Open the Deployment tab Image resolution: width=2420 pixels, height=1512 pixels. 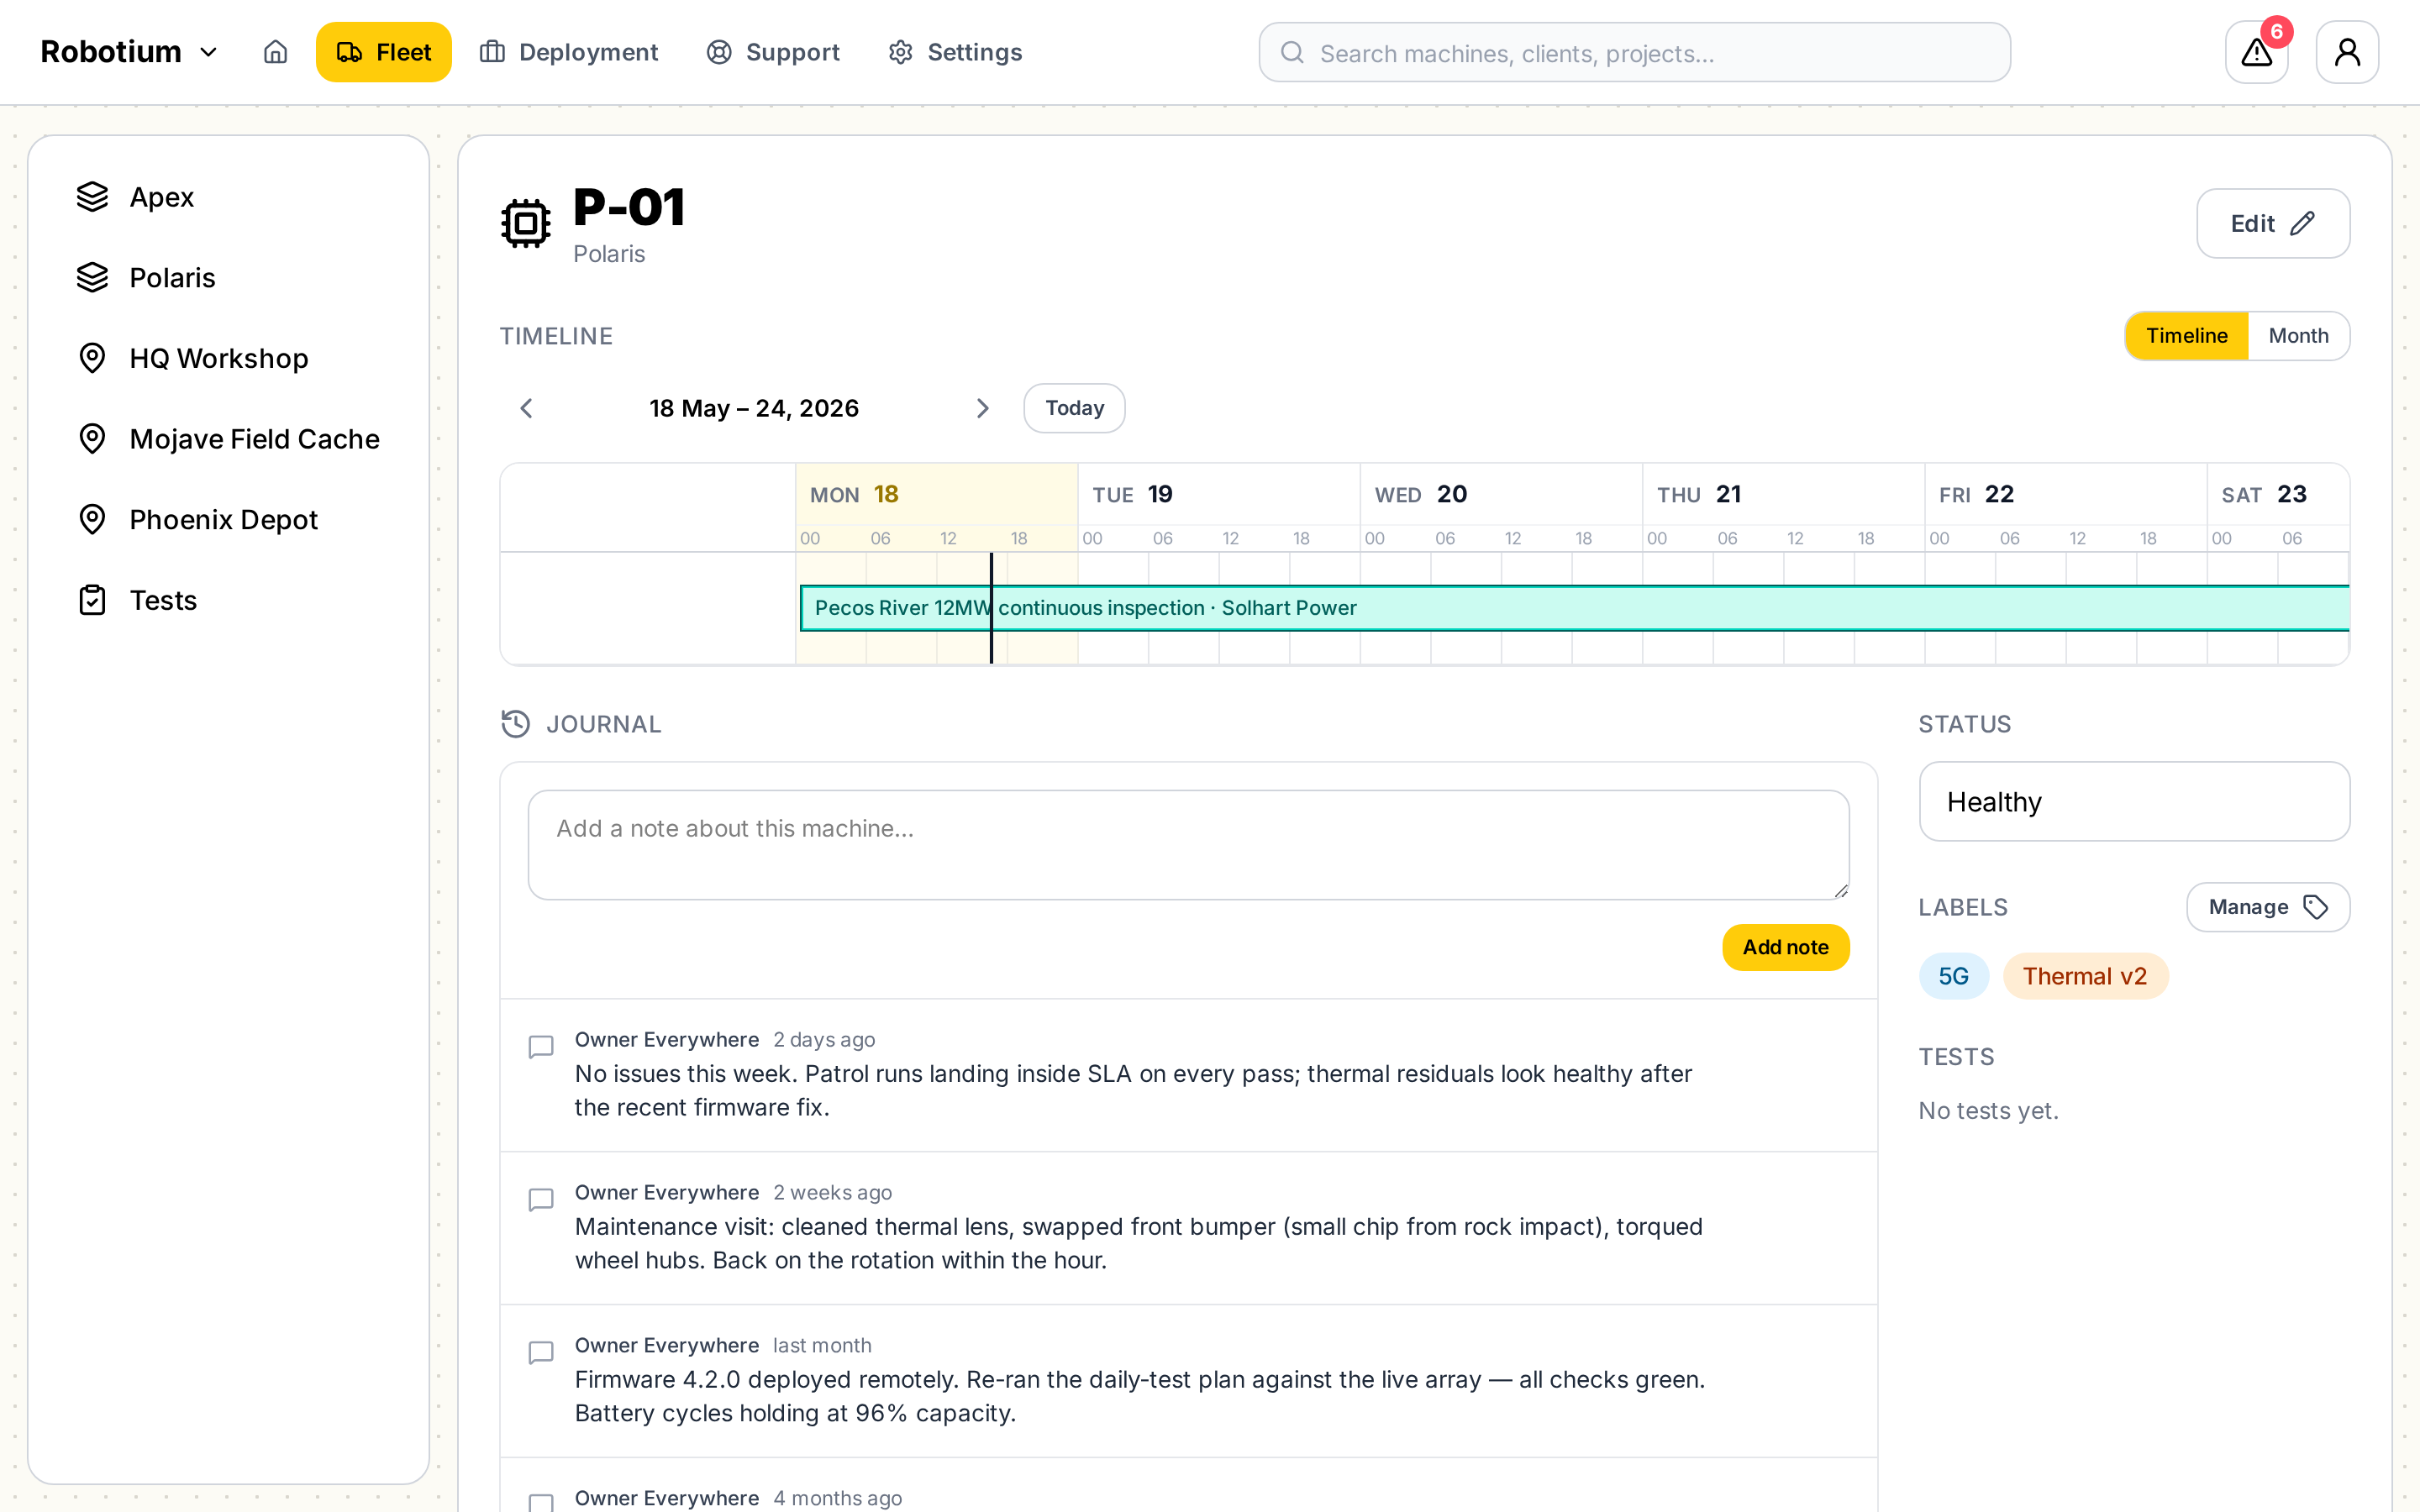point(569,52)
